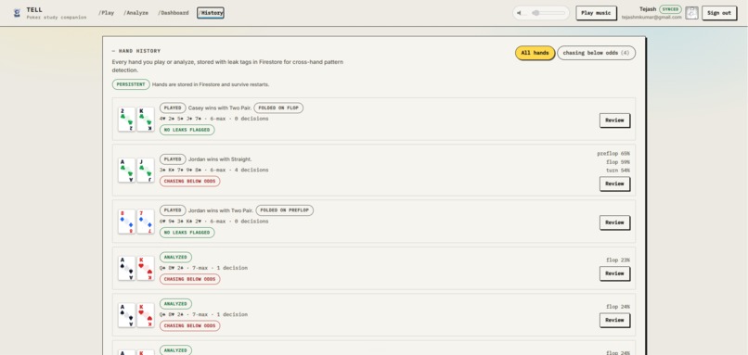748x355 pixels.
Task: Click the flop 59% value
Action: click(618, 162)
